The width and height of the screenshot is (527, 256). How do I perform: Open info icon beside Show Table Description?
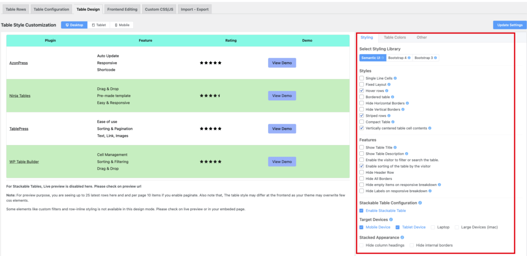click(x=407, y=154)
